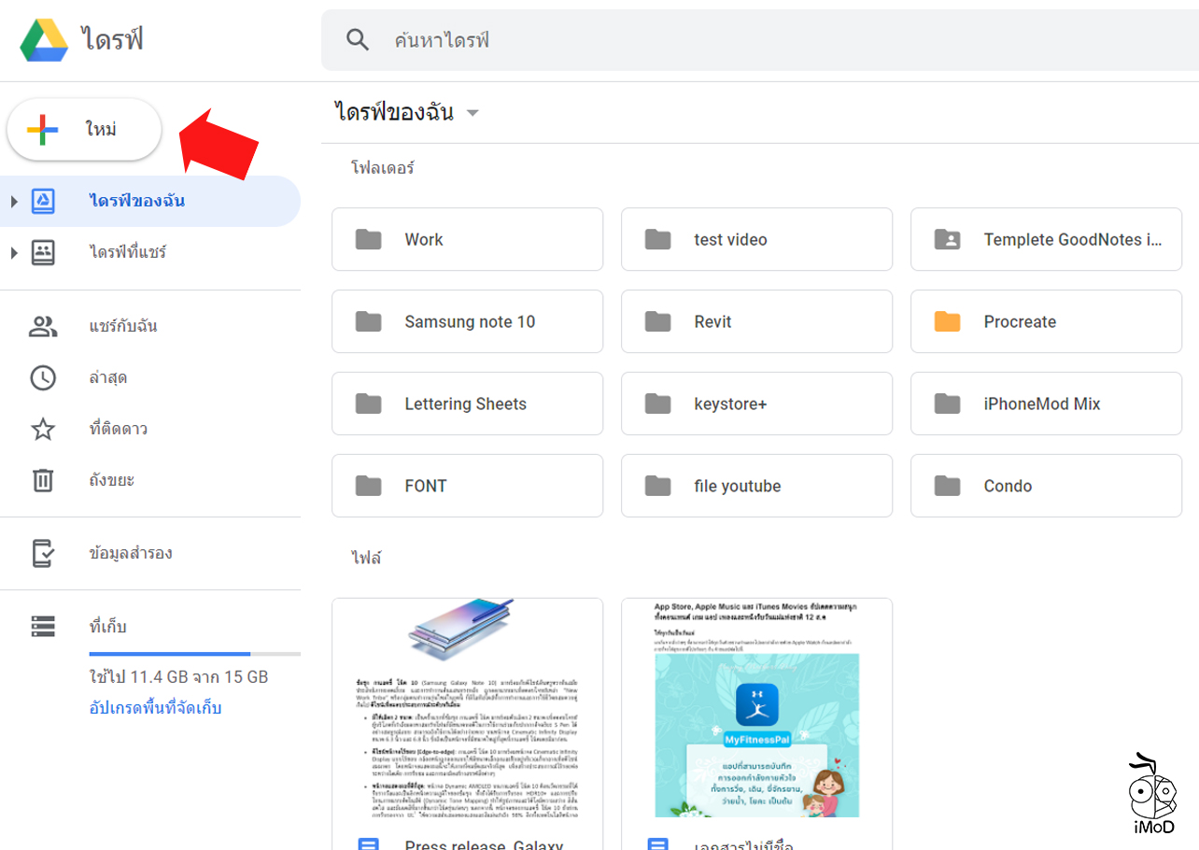Screen dimensions: 1199x850
Task: Click the Backups device icon
Action: click(43, 552)
